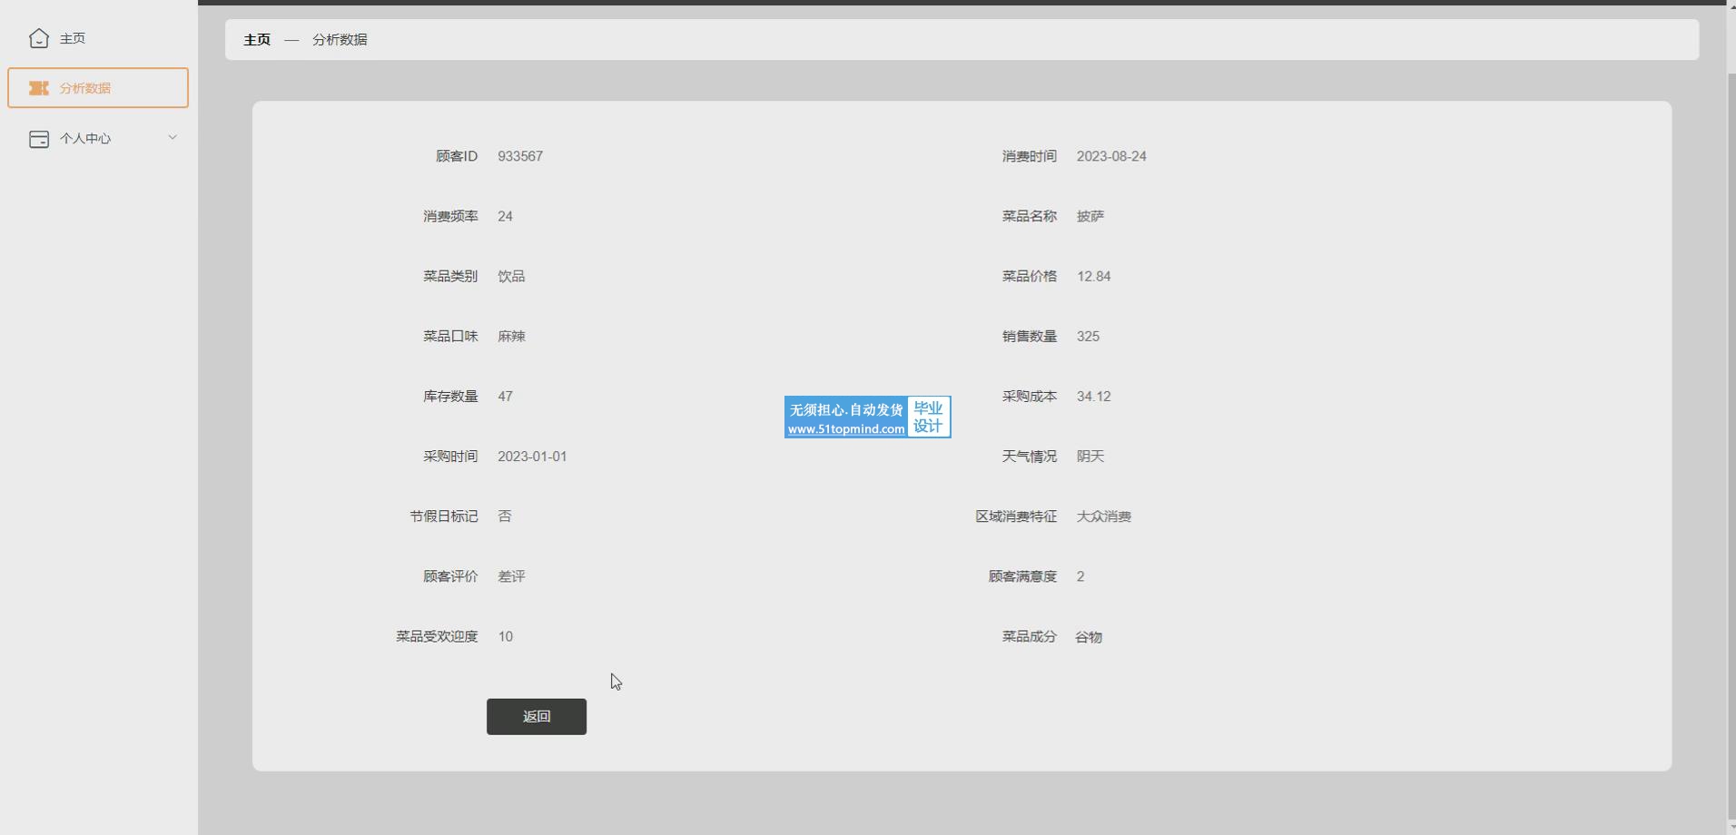Click 分析数据 in the breadcrumb
1736x835 pixels.
tap(340, 40)
